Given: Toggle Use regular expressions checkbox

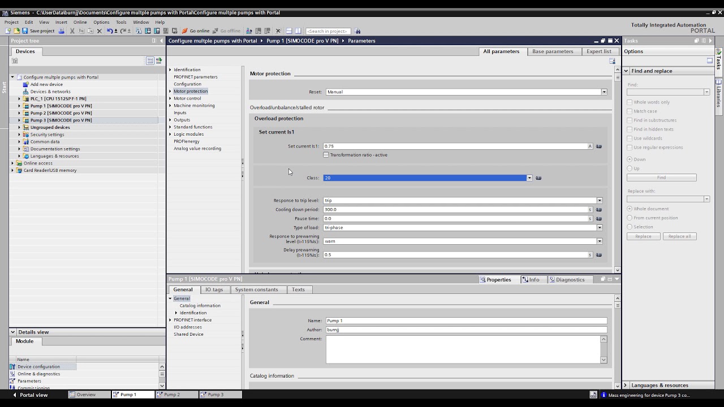Looking at the screenshot, I should [x=630, y=148].
